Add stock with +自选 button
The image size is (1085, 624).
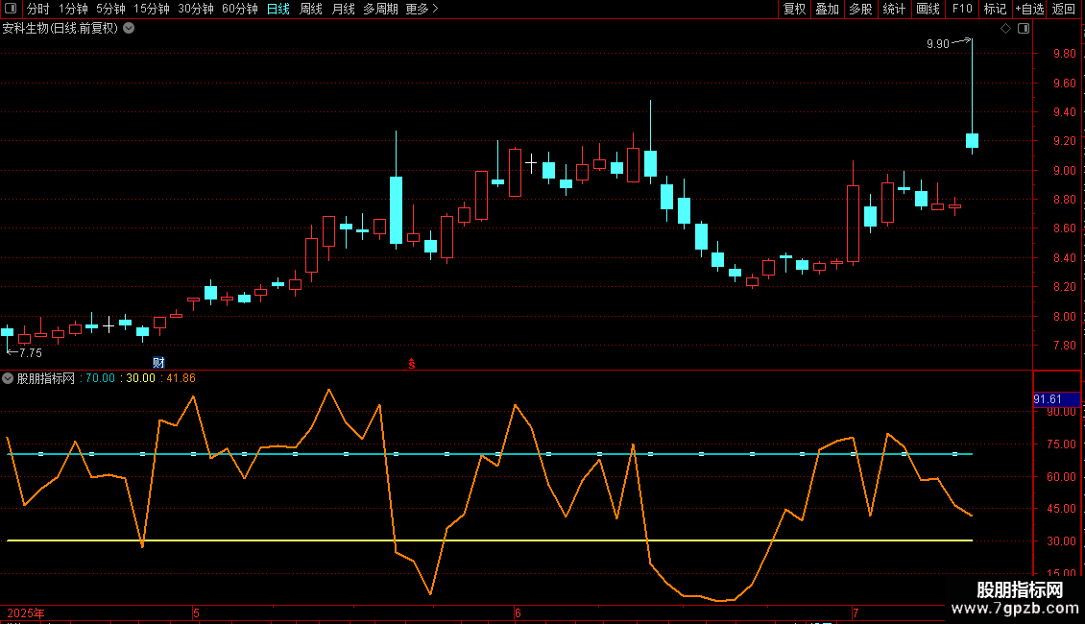(1029, 9)
